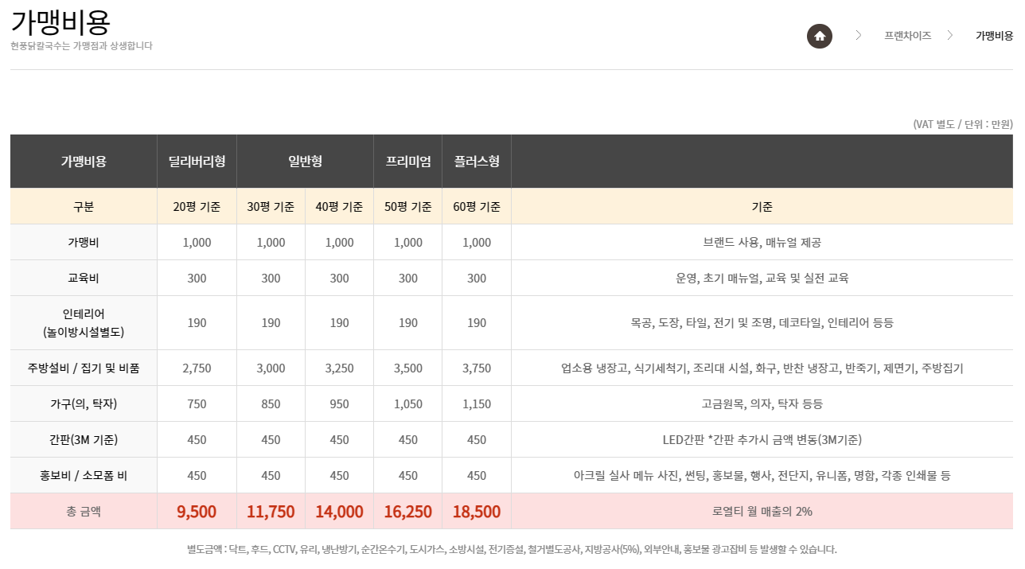Click the 20평 기준 cell
The height and width of the screenshot is (569, 1025).
coord(197,207)
